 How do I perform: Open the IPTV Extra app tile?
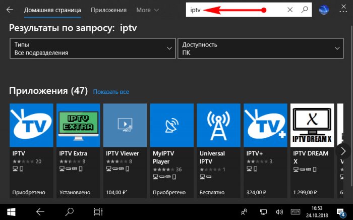(x=78, y=125)
